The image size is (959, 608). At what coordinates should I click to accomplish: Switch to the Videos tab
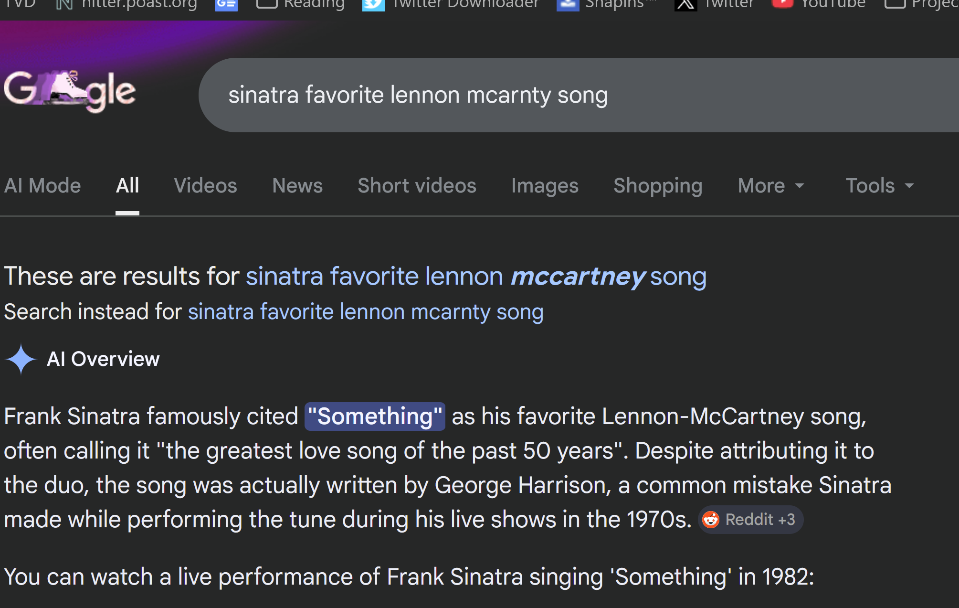click(205, 186)
